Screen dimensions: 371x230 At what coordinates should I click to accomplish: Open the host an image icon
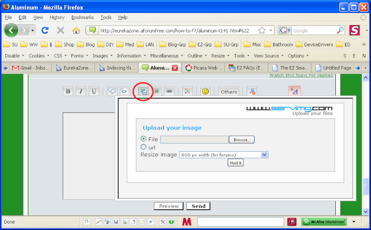(143, 91)
